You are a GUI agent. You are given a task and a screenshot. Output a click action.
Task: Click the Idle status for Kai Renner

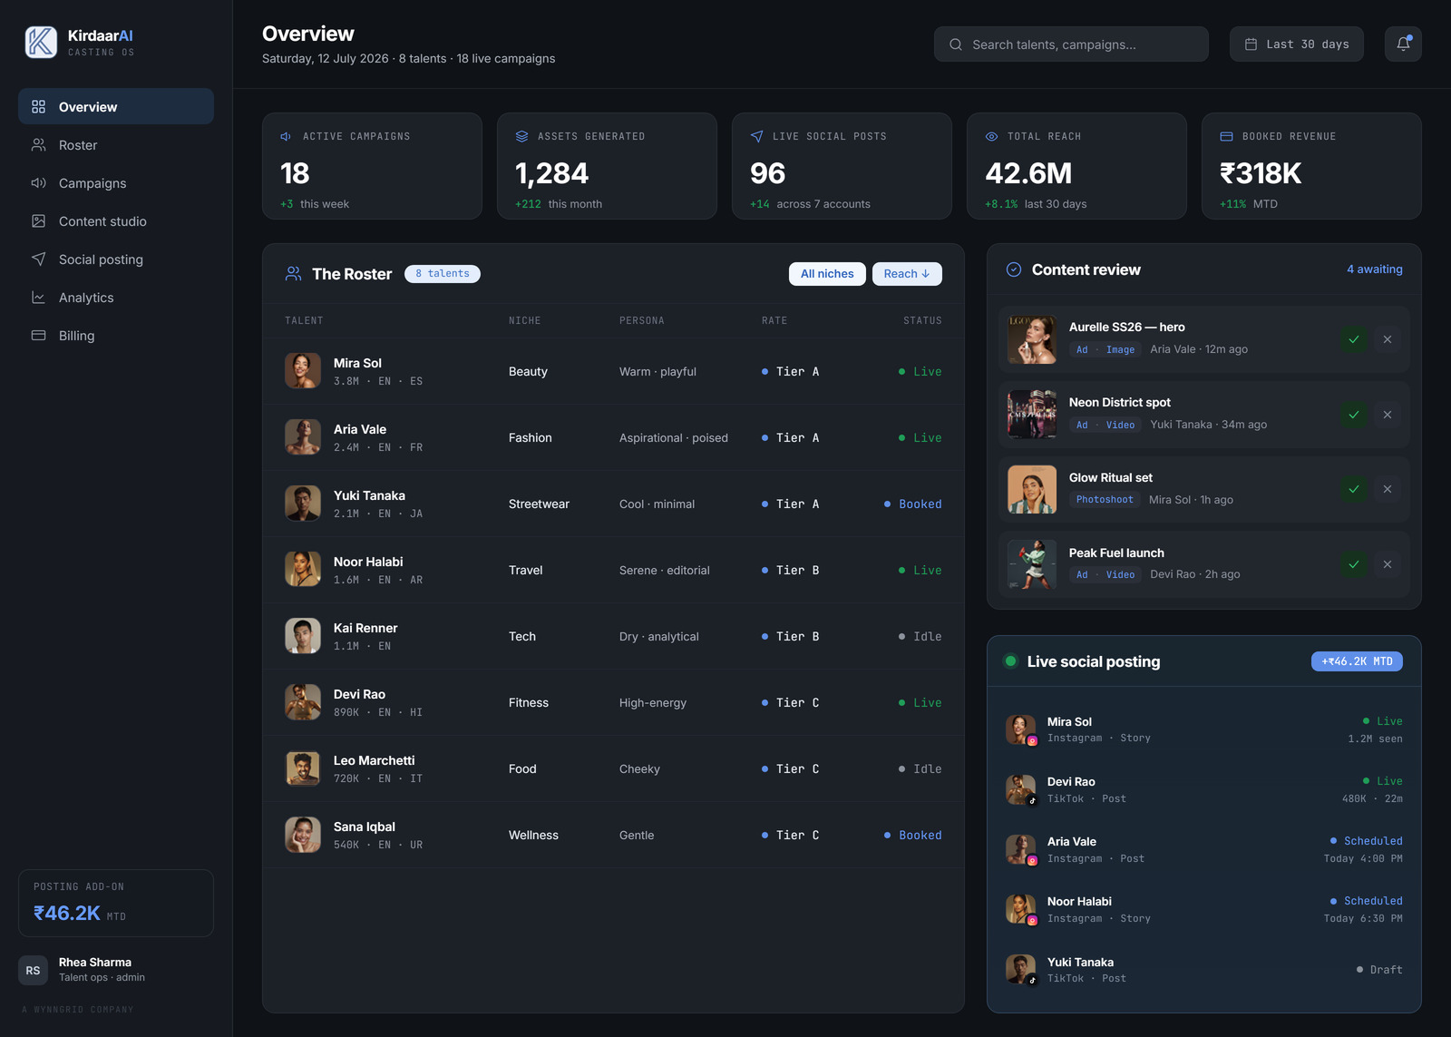[920, 636]
